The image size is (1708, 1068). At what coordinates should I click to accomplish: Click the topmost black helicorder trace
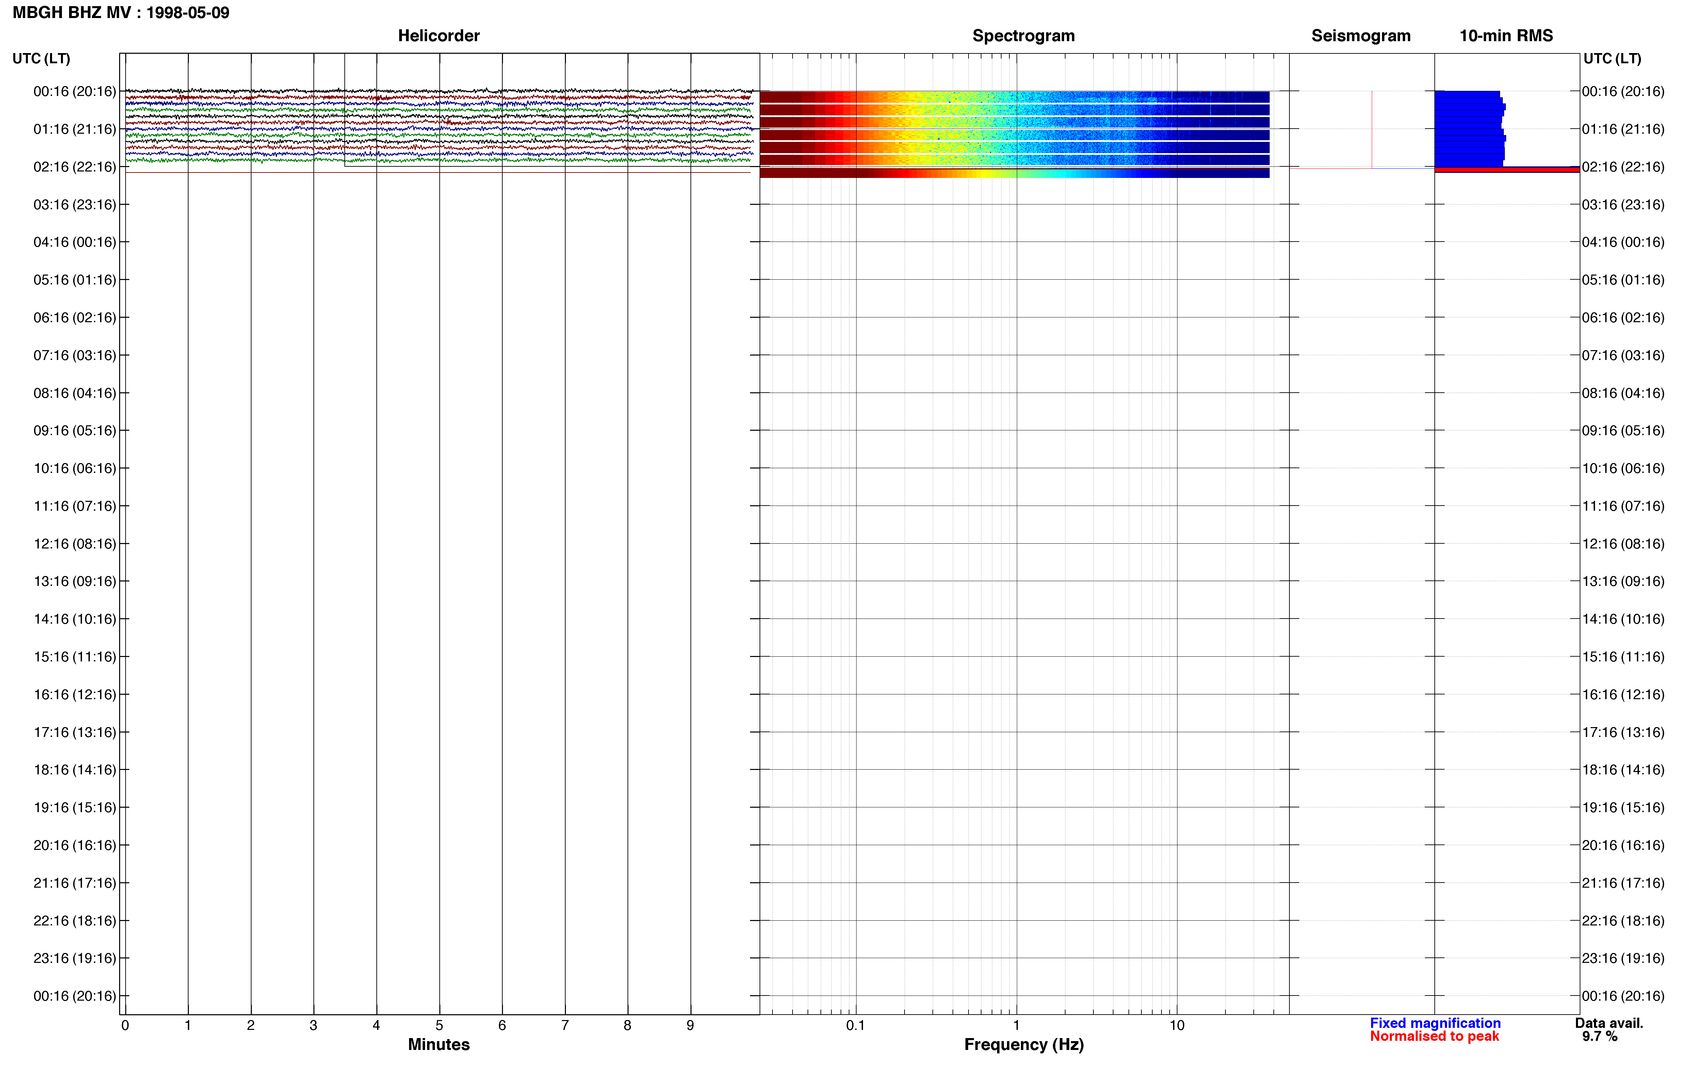tap(439, 91)
